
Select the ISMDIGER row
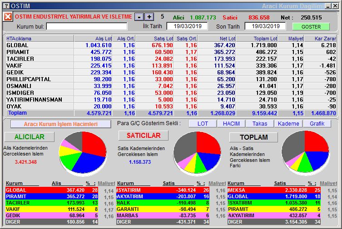pyautogui.click(x=171, y=93)
